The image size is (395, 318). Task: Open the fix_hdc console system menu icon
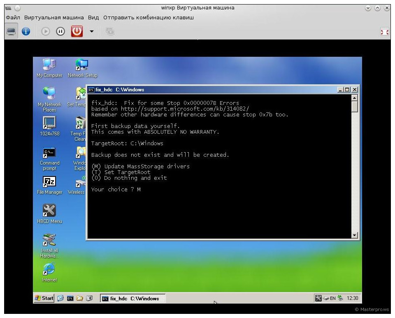coord(91,90)
